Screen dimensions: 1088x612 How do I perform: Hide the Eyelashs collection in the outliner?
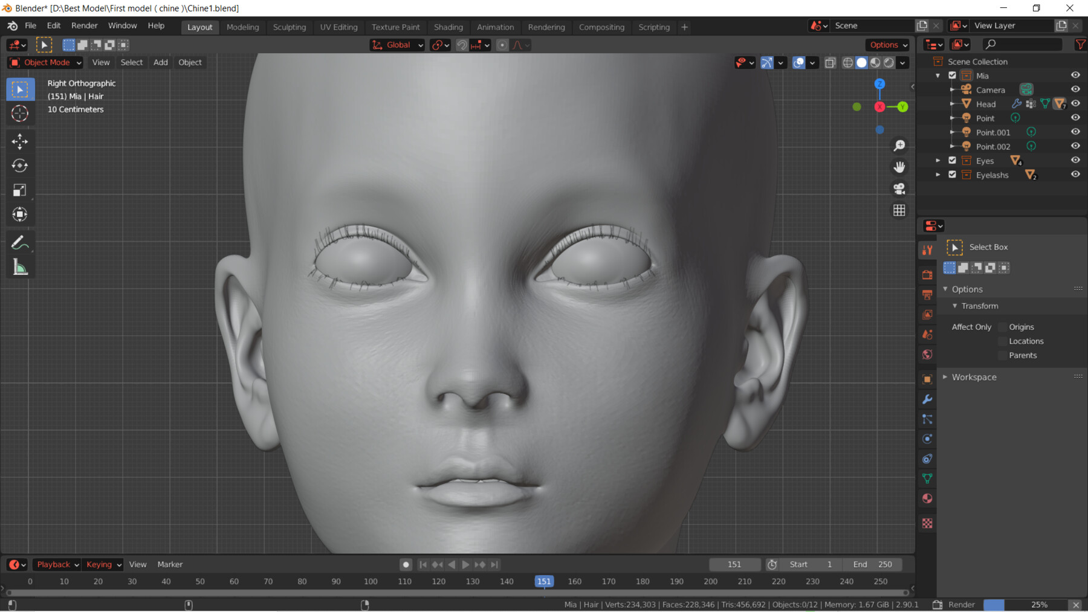[x=1076, y=174]
